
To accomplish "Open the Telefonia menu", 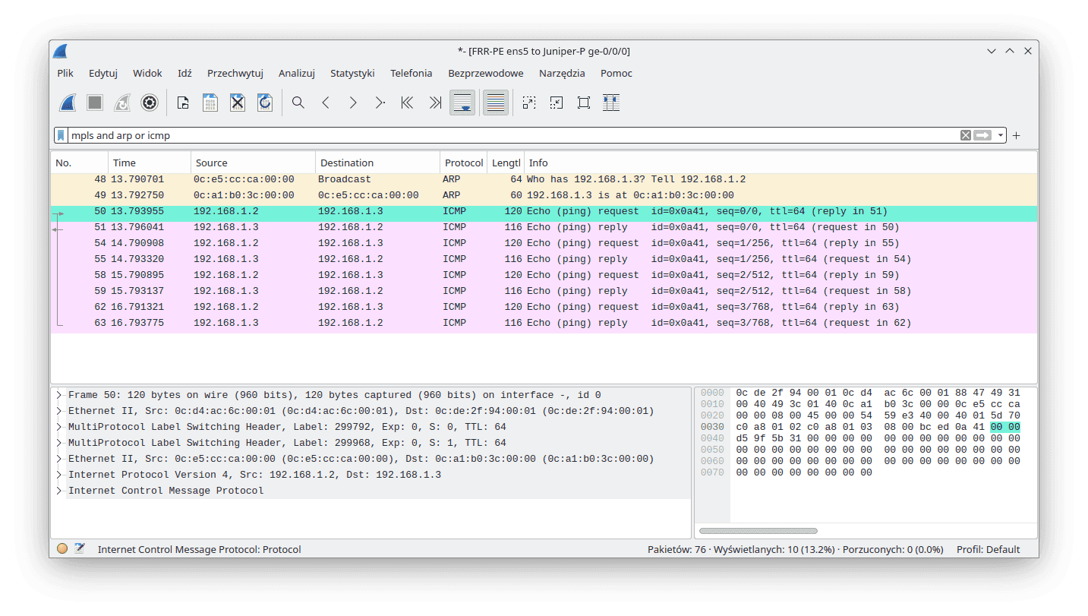I will point(411,73).
